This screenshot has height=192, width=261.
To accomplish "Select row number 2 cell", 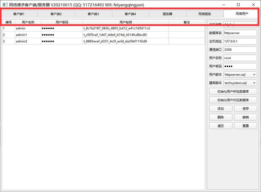I will [x=8, y=35].
